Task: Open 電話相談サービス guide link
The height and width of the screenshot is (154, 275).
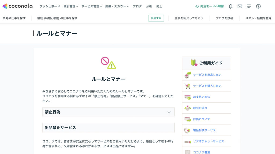Action: coord(204,130)
